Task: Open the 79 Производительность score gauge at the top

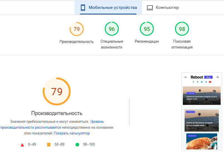Action: tap(77, 29)
